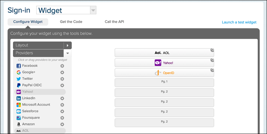The width and height of the screenshot is (267, 134).
Task: Collapse the Providers section
Action: click(x=68, y=53)
